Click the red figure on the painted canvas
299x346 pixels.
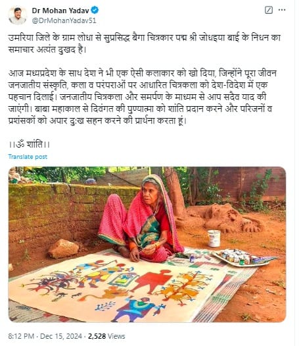152,281
